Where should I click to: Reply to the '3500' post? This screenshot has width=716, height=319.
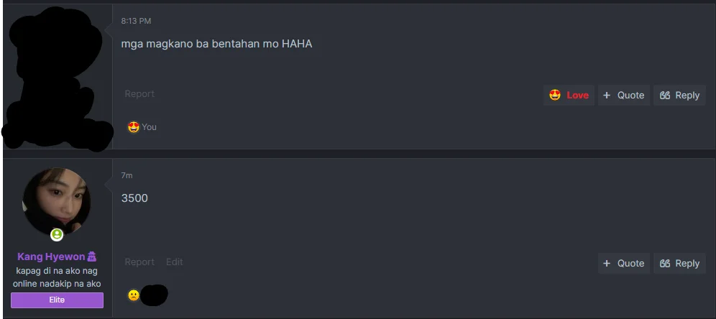(679, 264)
